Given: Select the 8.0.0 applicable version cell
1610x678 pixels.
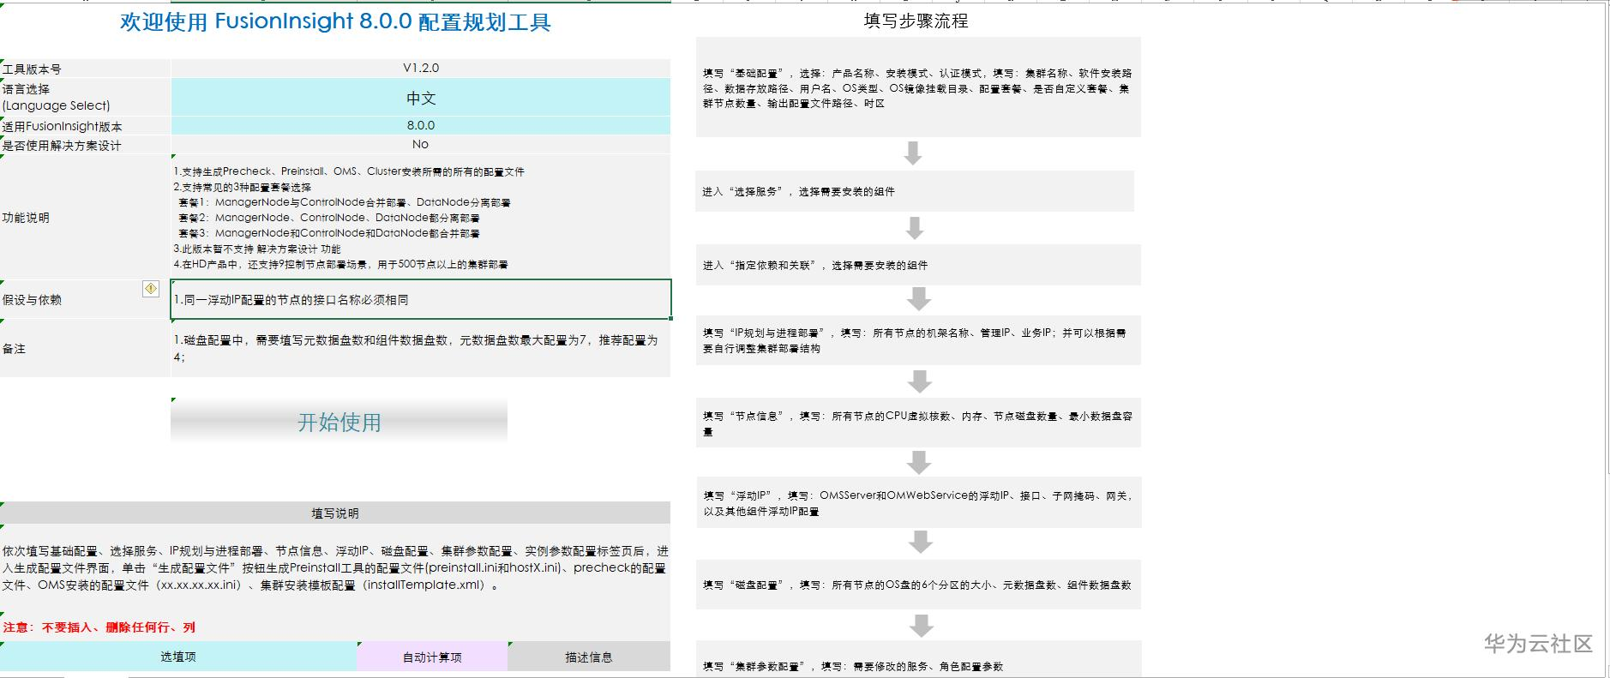Looking at the screenshot, I should (421, 125).
